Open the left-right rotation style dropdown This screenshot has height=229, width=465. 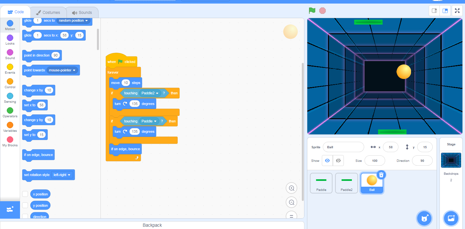coord(62,175)
